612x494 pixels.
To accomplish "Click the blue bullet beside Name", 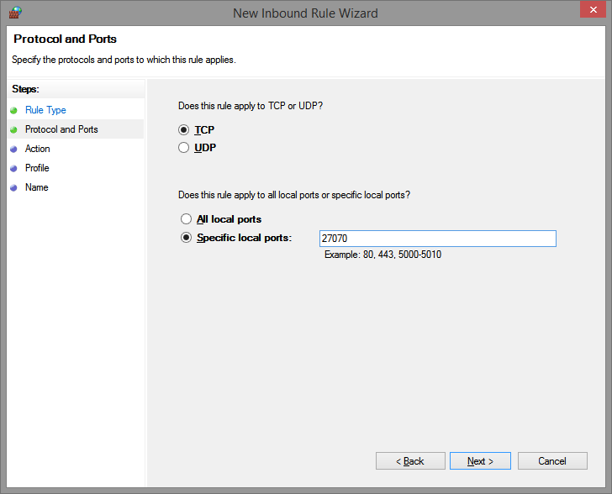I will pyautogui.click(x=13, y=187).
